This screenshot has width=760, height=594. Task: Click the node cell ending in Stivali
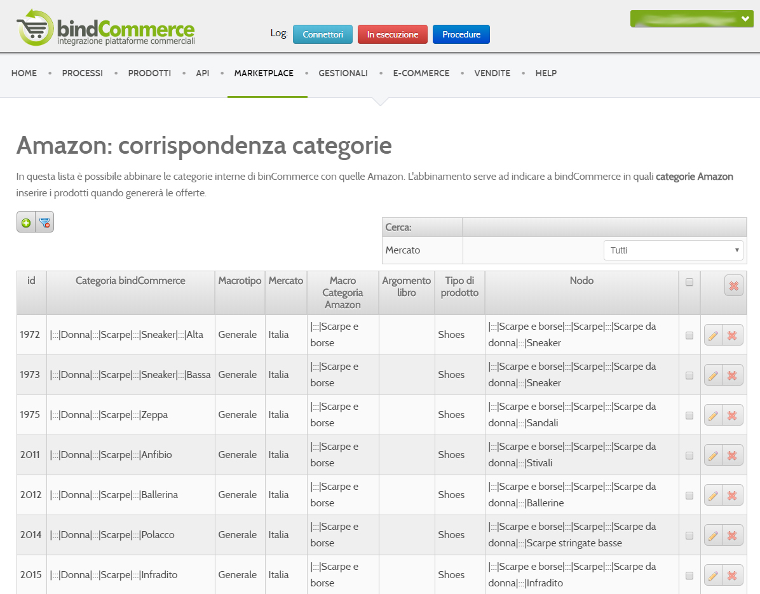(x=581, y=455)
